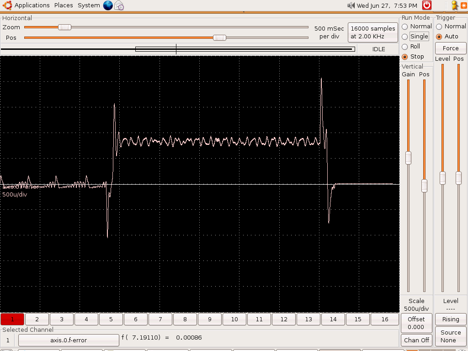Select channel 11 button
The height and width of the screenshot is (351, 468).
pyautogui.click(x=259, y=319)
